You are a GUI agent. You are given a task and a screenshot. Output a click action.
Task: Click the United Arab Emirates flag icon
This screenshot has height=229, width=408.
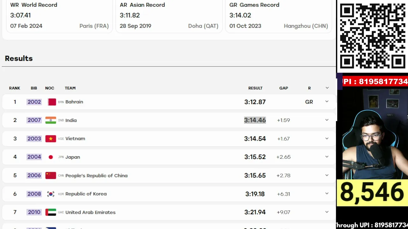[51, 212]
